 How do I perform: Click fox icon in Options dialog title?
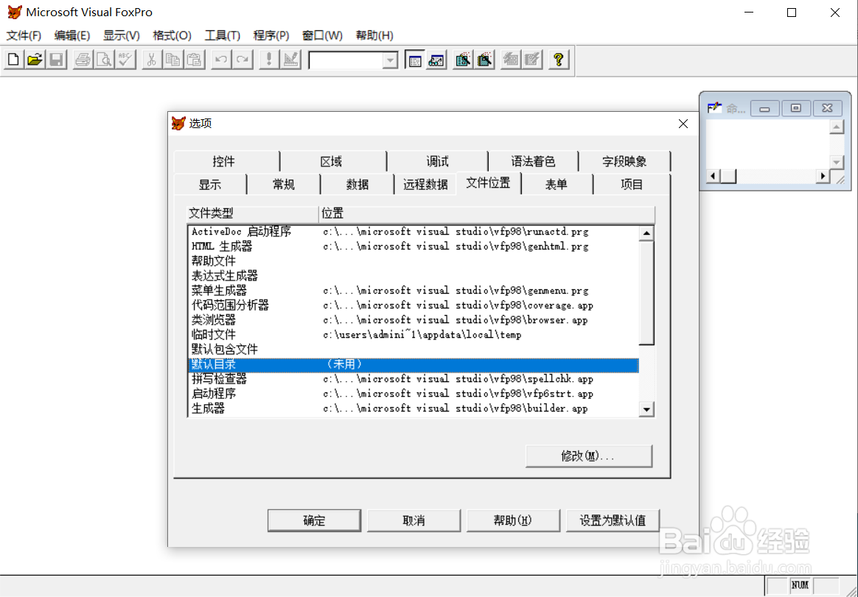tap(178, 123)
